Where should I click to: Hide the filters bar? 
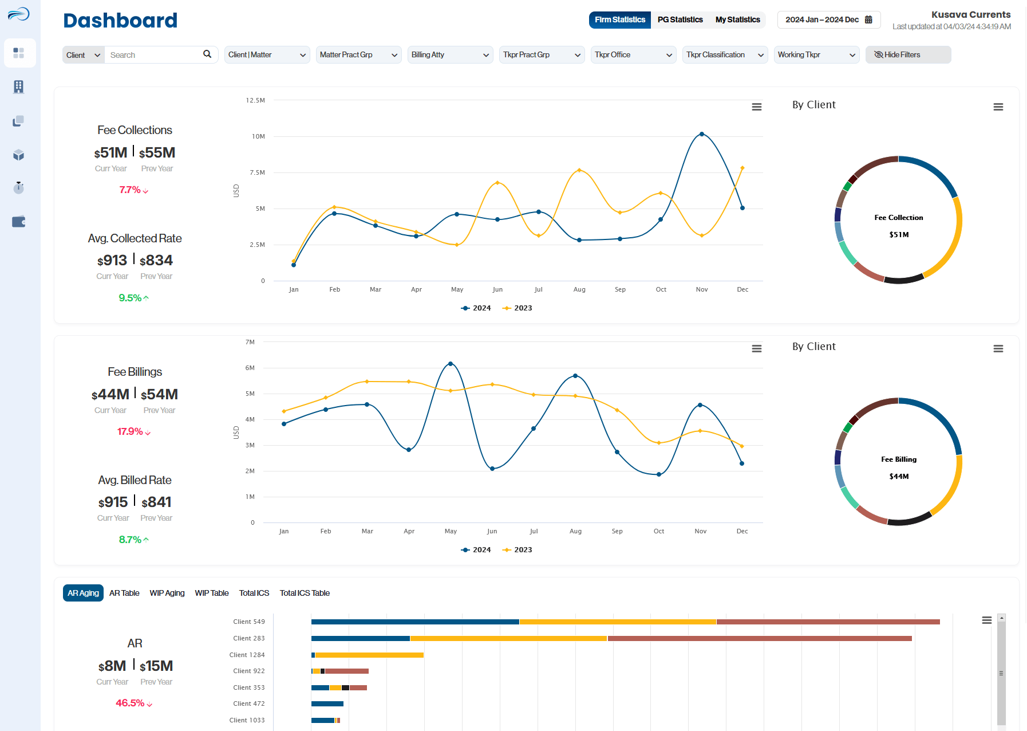(908, 54)
